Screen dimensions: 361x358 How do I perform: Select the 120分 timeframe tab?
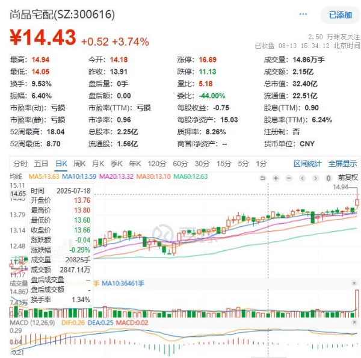coord(157,164)
